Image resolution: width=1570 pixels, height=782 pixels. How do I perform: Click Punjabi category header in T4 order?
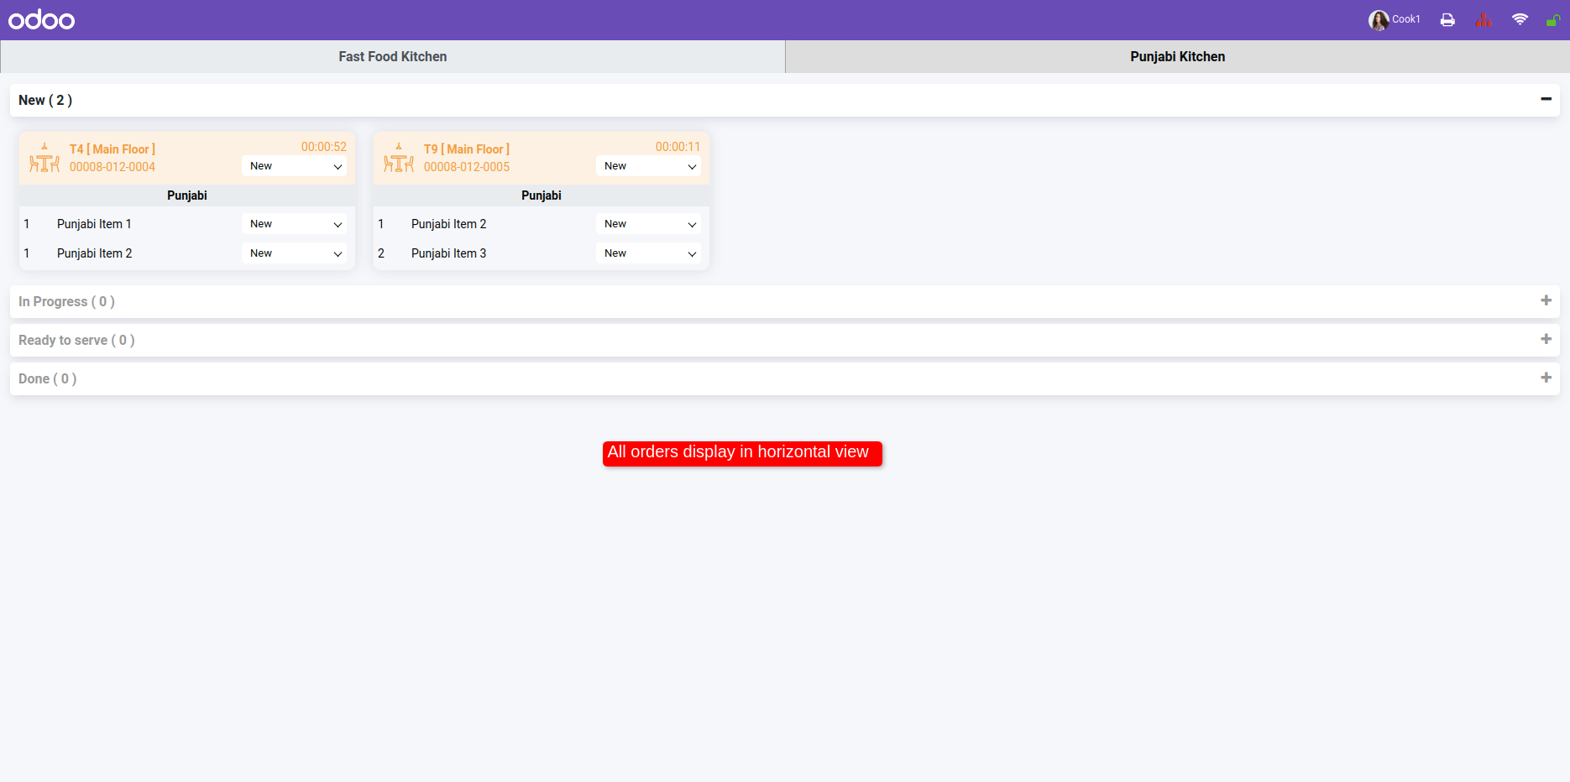pos(187,195)
